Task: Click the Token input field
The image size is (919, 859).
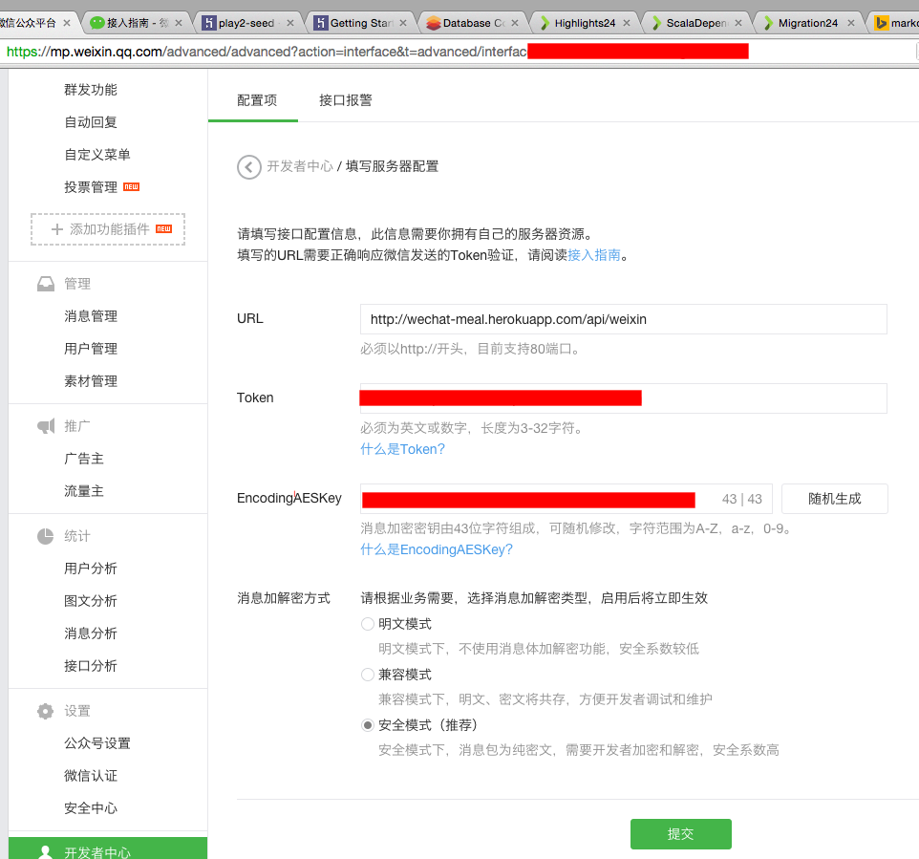Action: coord(624,398)
